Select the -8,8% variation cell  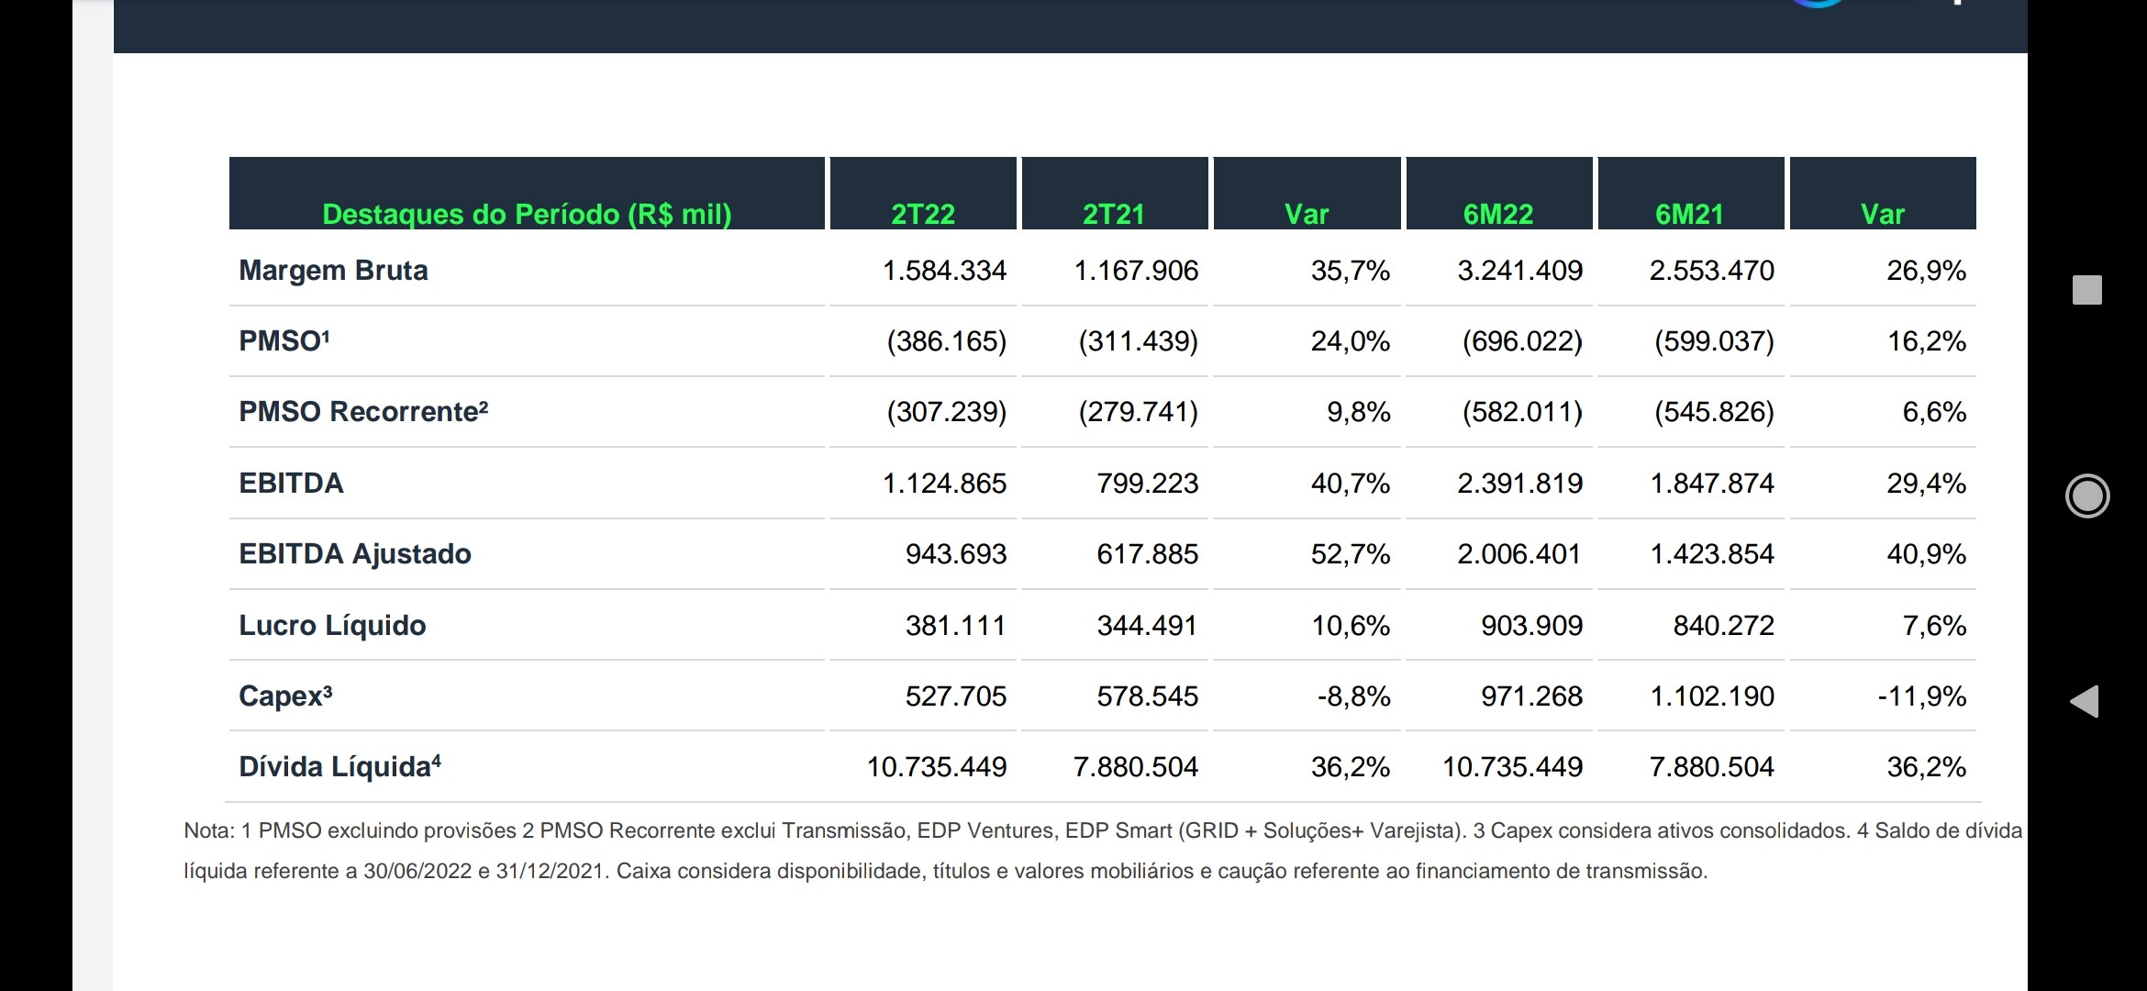tap(1354, 696)
